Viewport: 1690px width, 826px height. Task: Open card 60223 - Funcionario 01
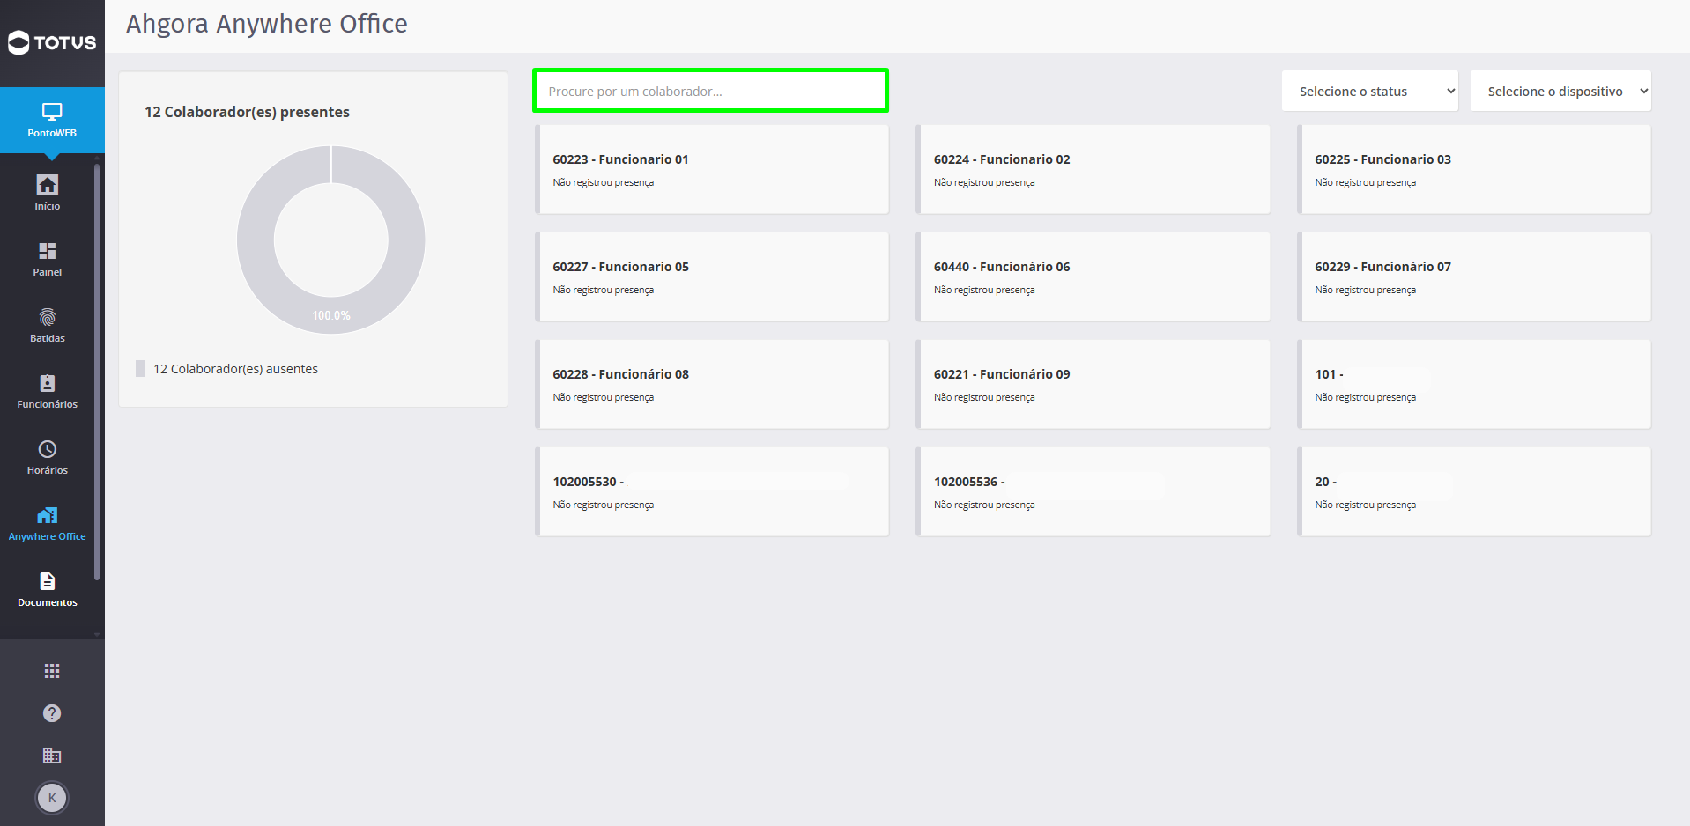coord(712,169)
